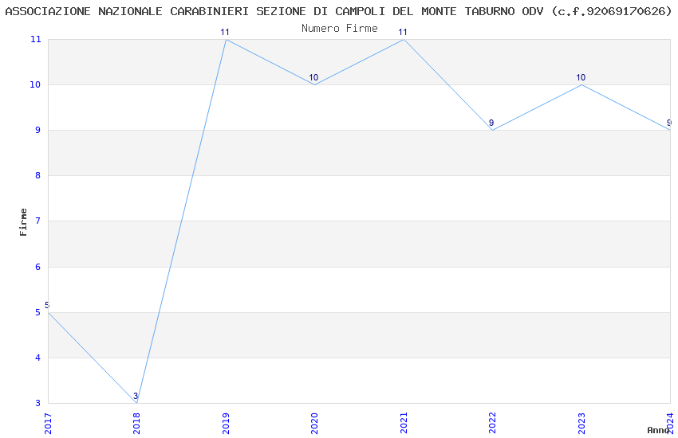This screenshot has height=438, width=678.
Task: Select the 2023 x-axis year label
Action: pos(581,424)
